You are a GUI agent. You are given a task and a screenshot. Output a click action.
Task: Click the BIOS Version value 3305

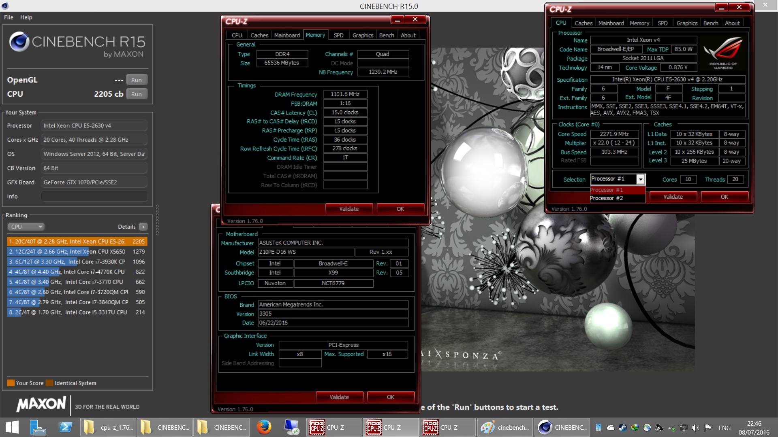(x=333, y=314)
